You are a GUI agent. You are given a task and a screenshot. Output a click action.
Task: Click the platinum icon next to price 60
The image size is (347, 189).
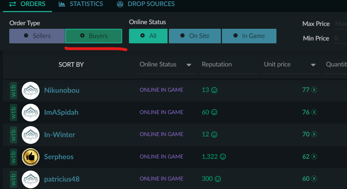(314, 179)
